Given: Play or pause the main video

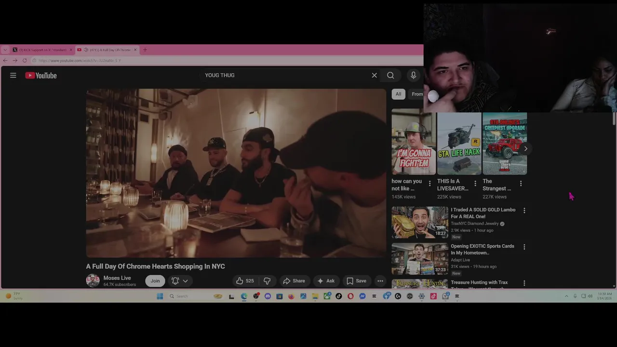Looking at the screenshot, I should coord(236,173).
